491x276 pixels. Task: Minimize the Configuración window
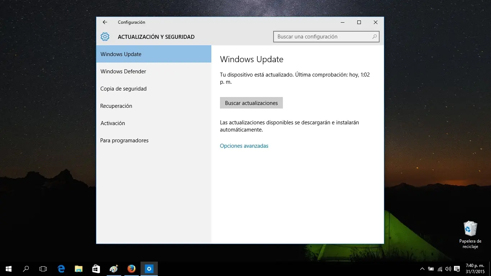click(343, 22)
